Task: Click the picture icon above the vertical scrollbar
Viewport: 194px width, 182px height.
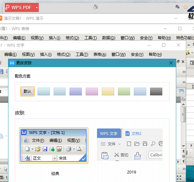Action: (x=183, y=99)
